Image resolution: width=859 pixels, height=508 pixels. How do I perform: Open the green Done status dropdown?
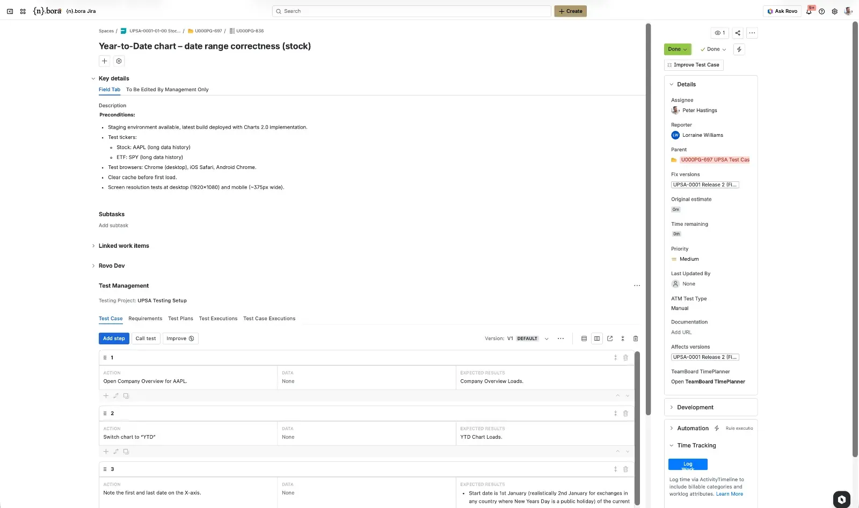tap(677, 49)
